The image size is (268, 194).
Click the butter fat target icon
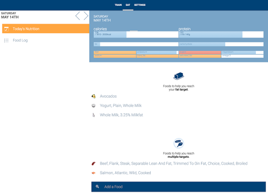pyautogui.click(x=178, y=76)
